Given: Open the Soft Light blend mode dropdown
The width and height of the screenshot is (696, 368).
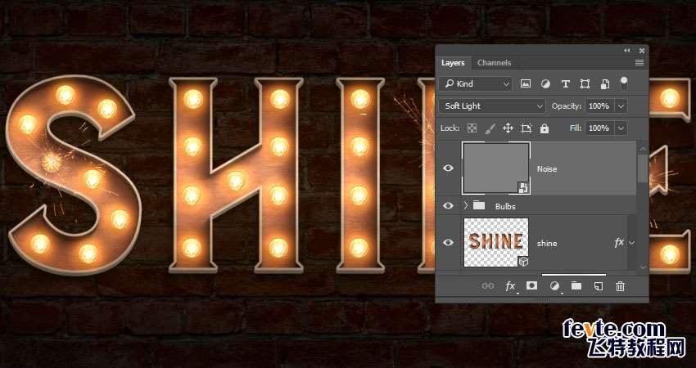Looking at the screenshot, I should tap(492, 106).
